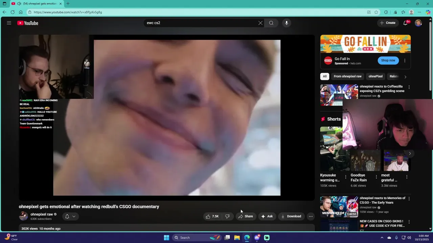This screenshot has height=243, width=433.
Task: View YouTube notifications bell
Action: (x=405, y=23)
